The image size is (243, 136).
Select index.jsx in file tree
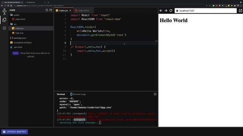[31, 28]
